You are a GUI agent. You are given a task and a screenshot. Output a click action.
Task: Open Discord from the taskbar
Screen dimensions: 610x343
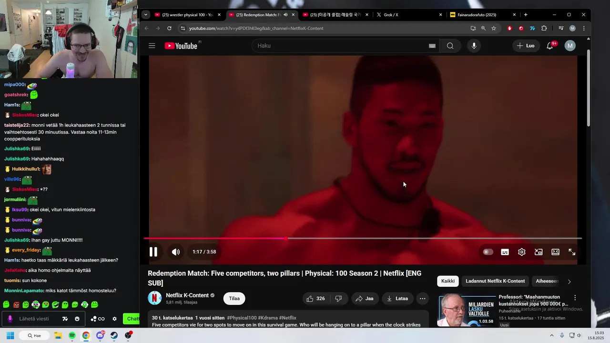point(100,335)
